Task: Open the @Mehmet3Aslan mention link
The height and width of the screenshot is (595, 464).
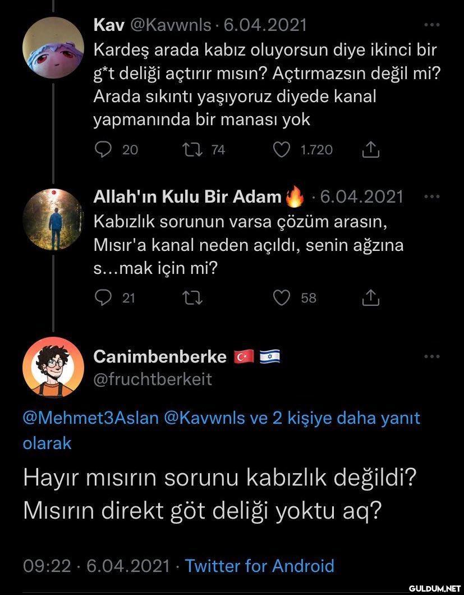Action: (89, 418)
